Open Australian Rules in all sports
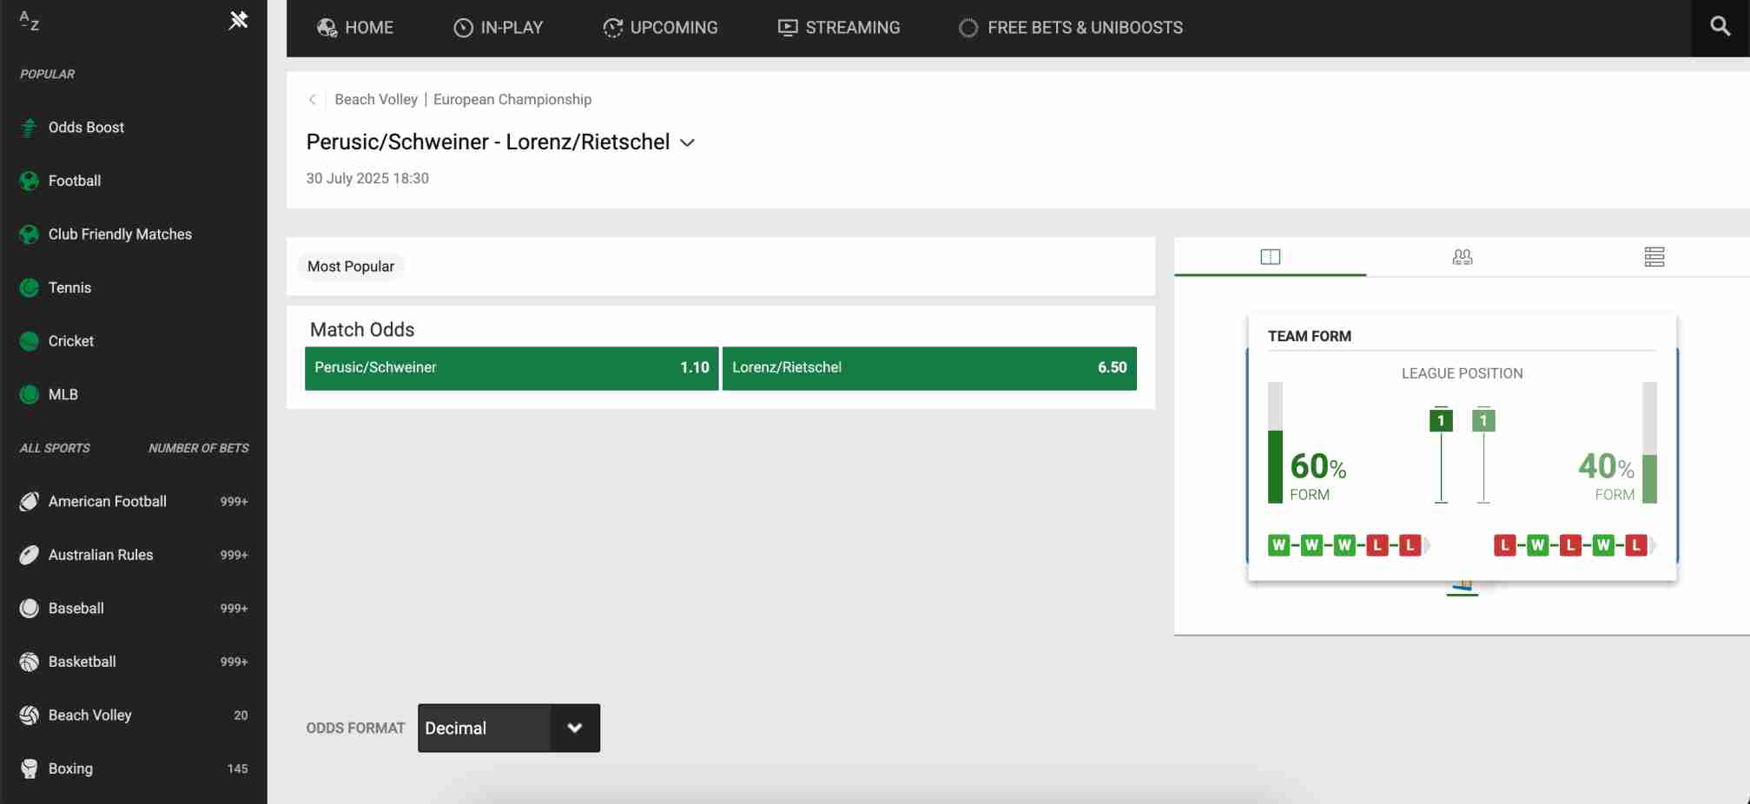Image resolution: width=1750 pixels, height=804 pixels. (x=134, y=555)
